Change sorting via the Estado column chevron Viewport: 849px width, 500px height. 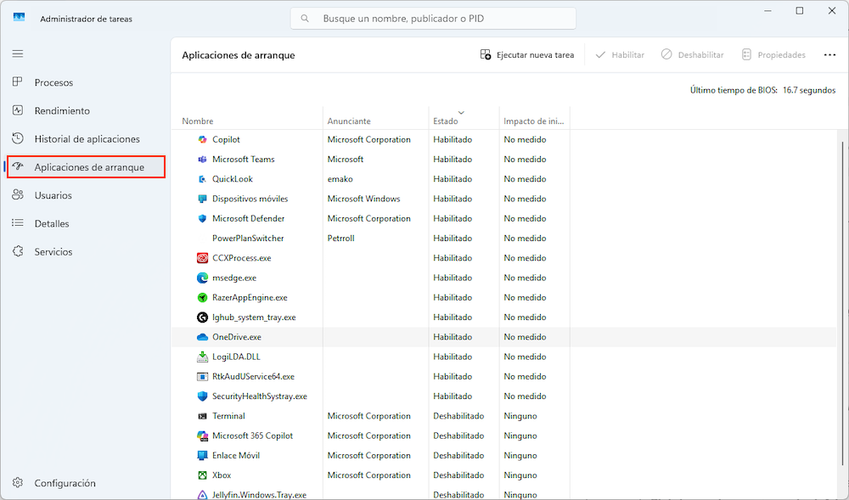coord(461,111)
